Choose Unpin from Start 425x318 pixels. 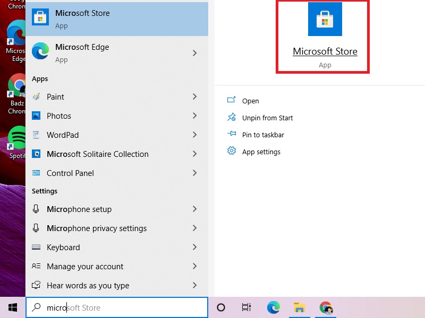click(x=268, y=118)
